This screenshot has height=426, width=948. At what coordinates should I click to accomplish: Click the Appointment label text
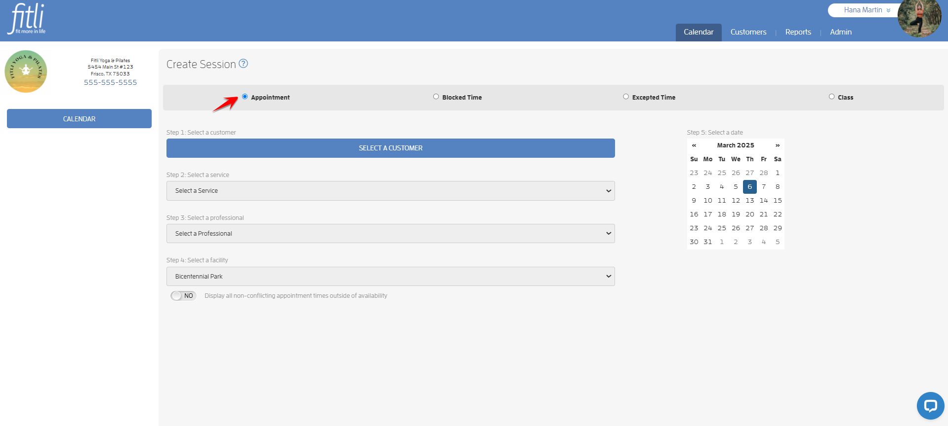point(270,98)
